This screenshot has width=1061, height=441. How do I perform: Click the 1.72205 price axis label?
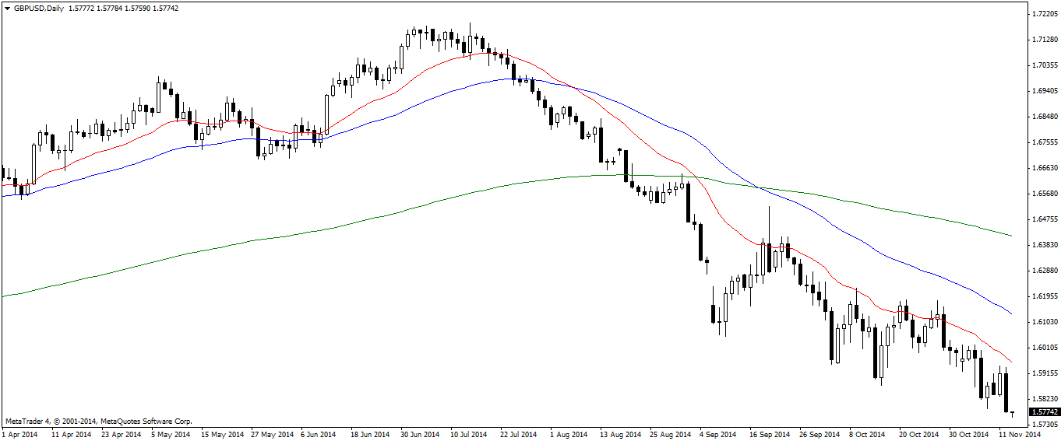tap(1043, 15)
